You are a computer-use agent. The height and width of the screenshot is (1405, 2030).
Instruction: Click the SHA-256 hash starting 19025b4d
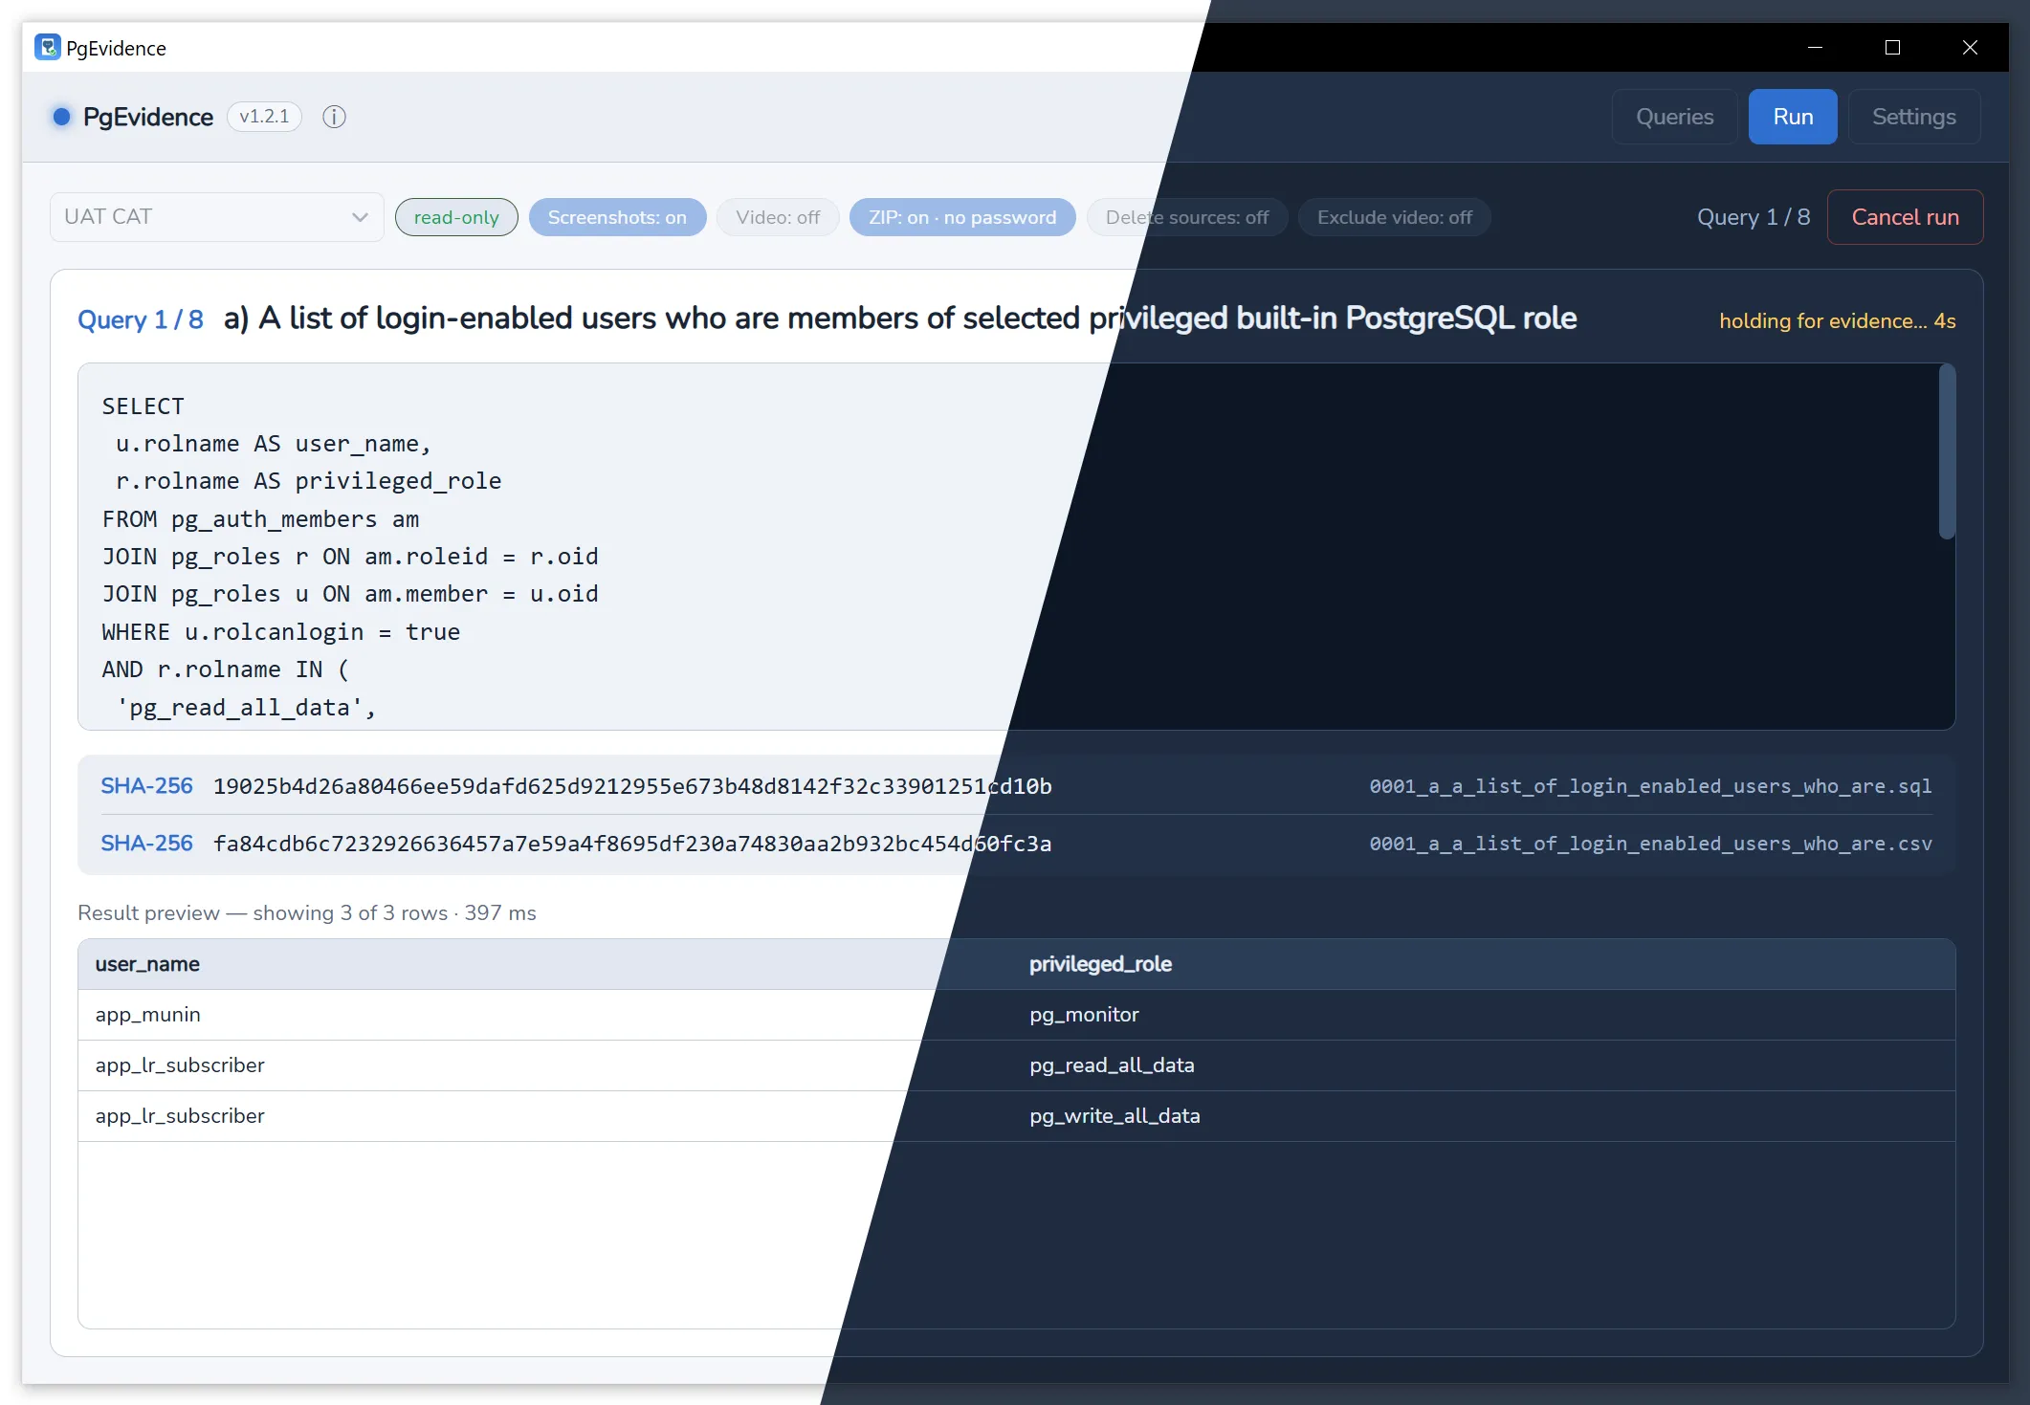pyautogui.click(x=632, y=786)
